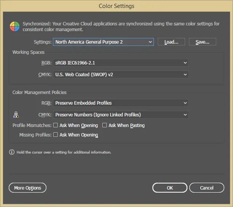
Task: Open the Settings preset dropdown
Action: tap(103, 42)
